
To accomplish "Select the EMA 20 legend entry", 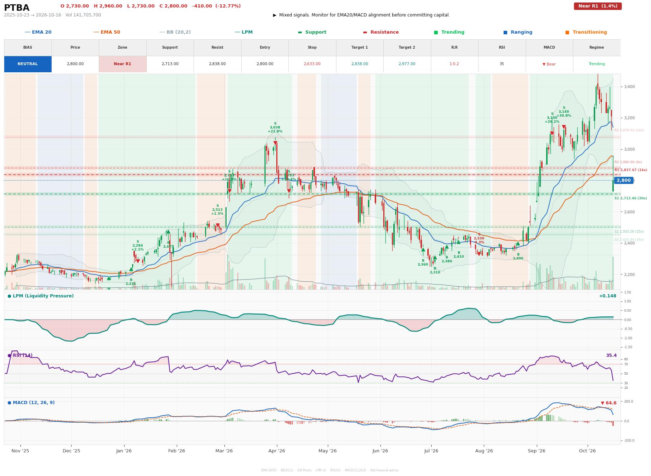I will tap(38, 32).
